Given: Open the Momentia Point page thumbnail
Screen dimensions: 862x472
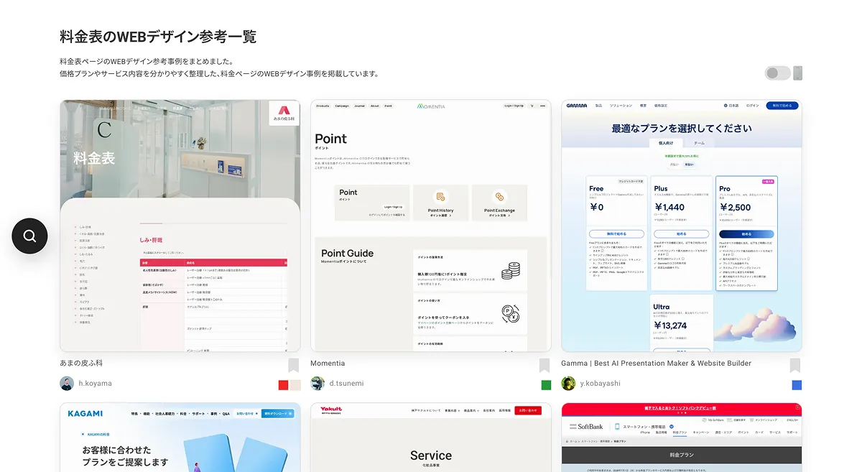Looking at the screenshot, I should [431, 226].
